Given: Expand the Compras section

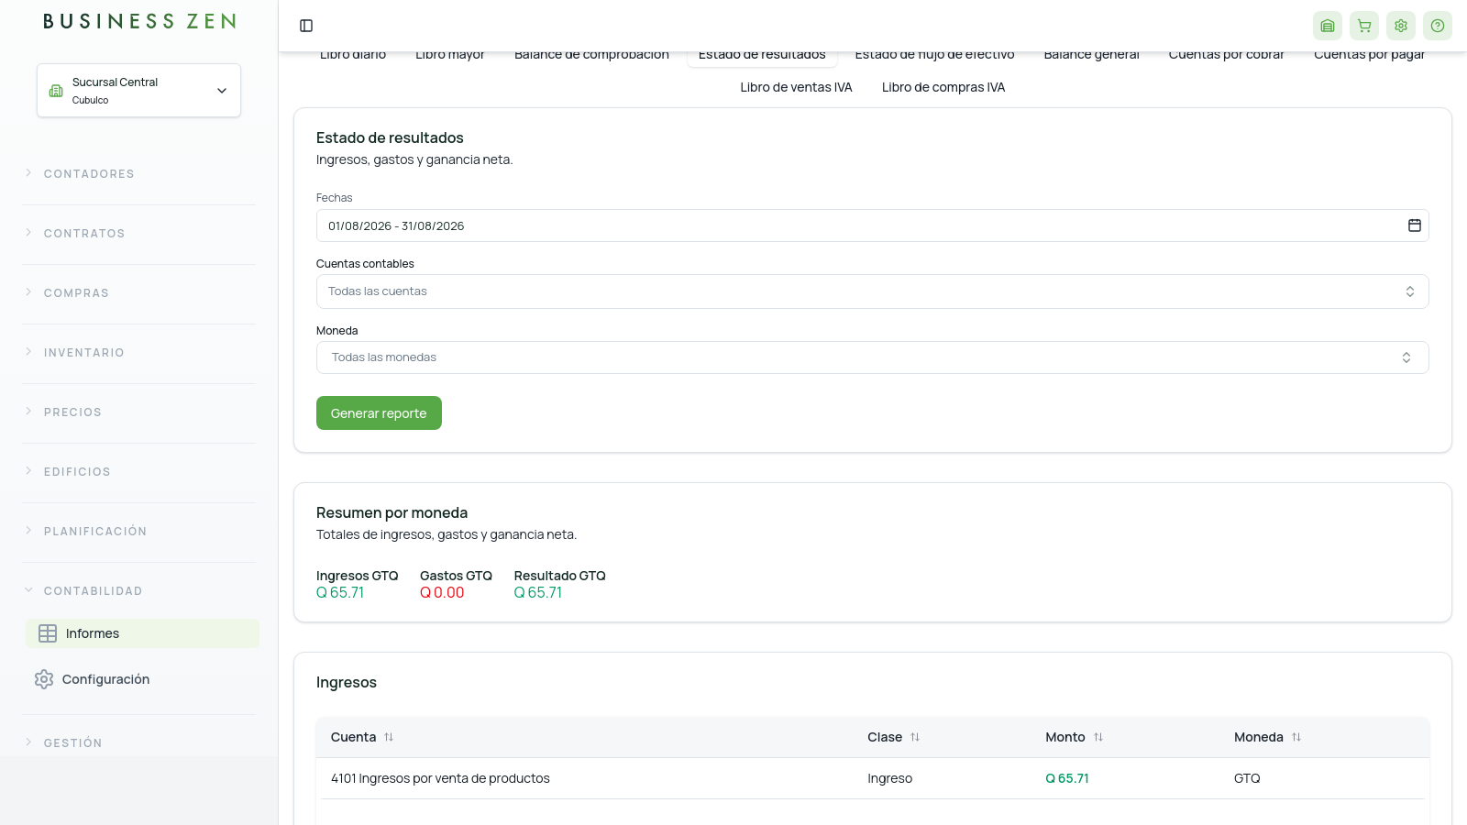Looking at the screenshot, I should point(76,293).
